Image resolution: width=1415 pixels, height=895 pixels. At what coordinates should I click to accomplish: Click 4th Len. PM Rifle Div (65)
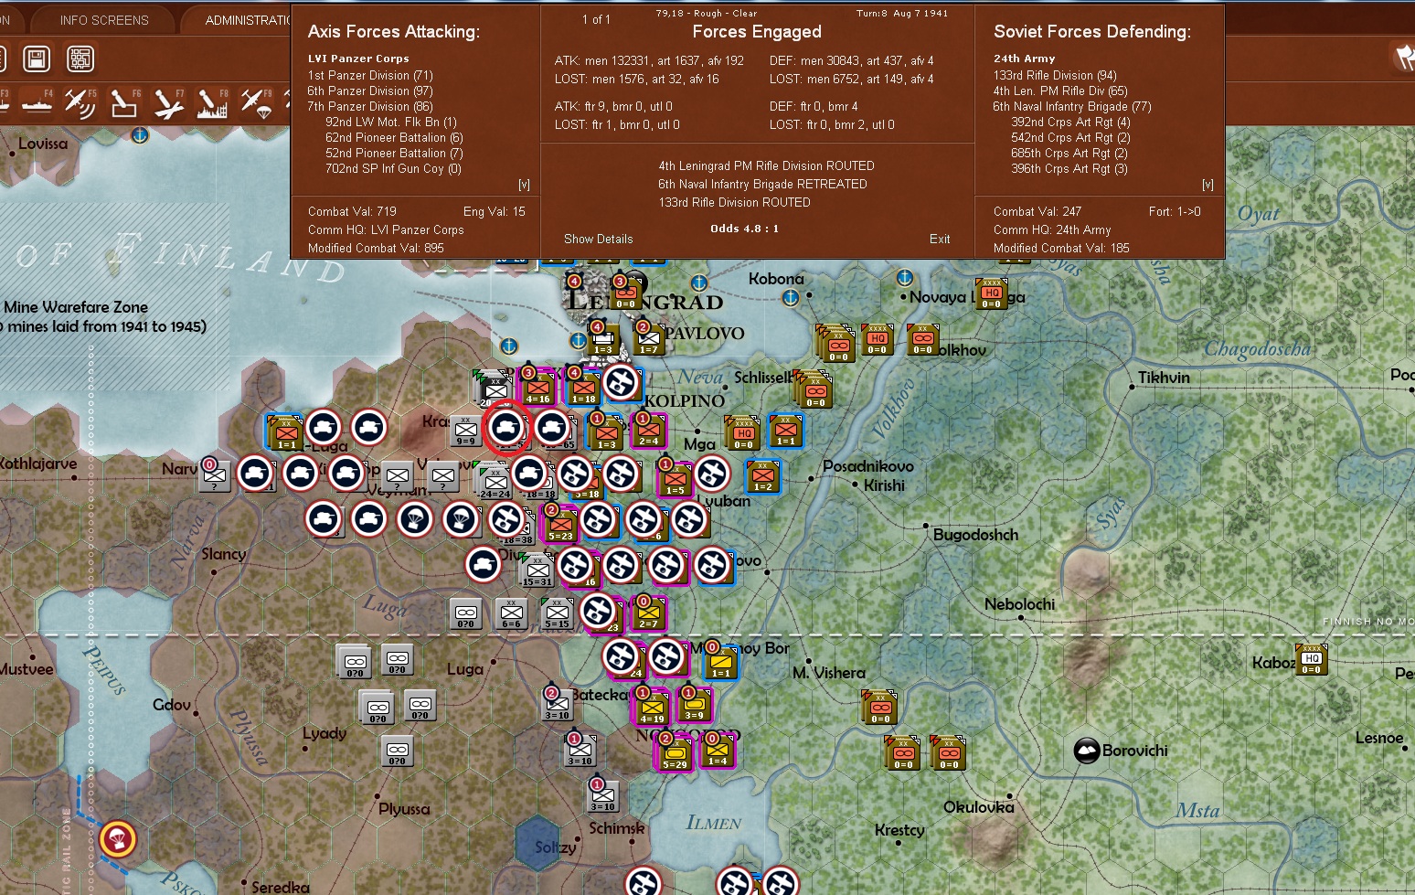(1060, 91)
